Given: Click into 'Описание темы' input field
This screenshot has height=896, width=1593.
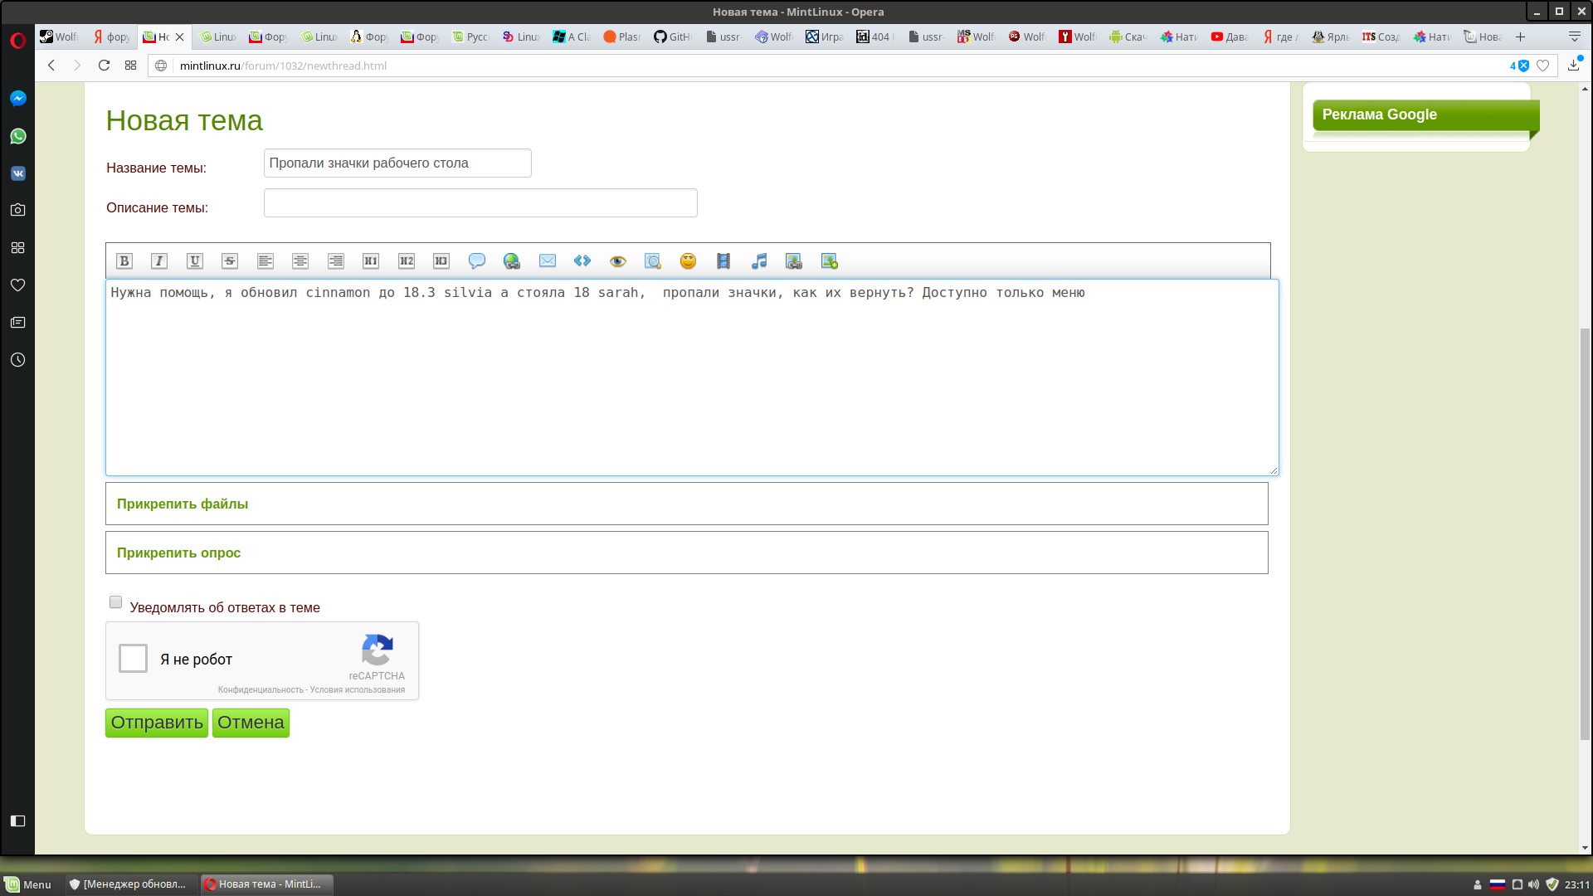Looking at the screenshot, I should coord(480,203).
